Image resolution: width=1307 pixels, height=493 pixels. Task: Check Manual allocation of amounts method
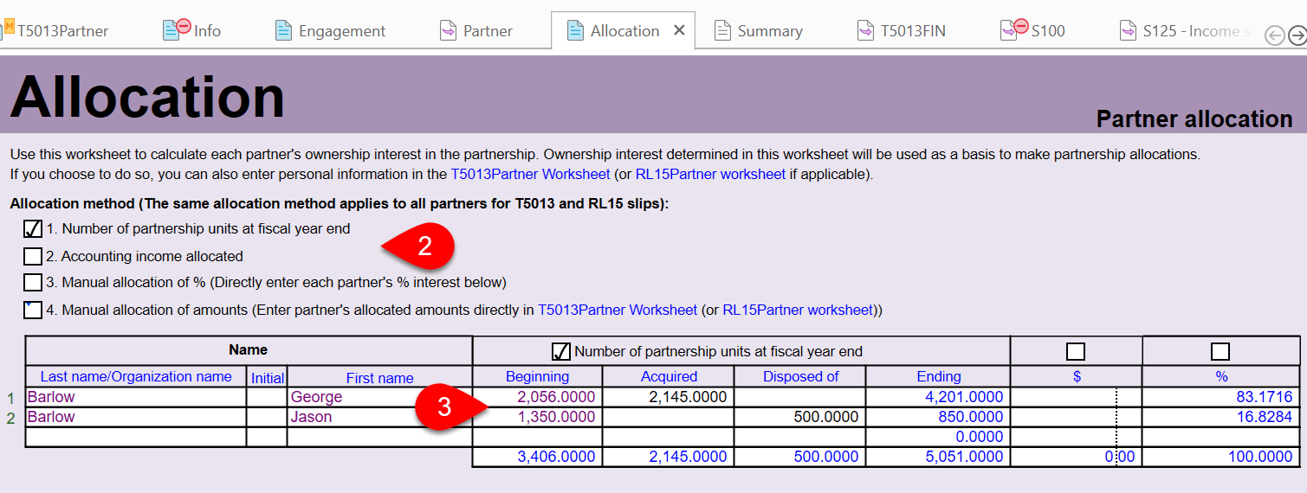coord(33,310)
